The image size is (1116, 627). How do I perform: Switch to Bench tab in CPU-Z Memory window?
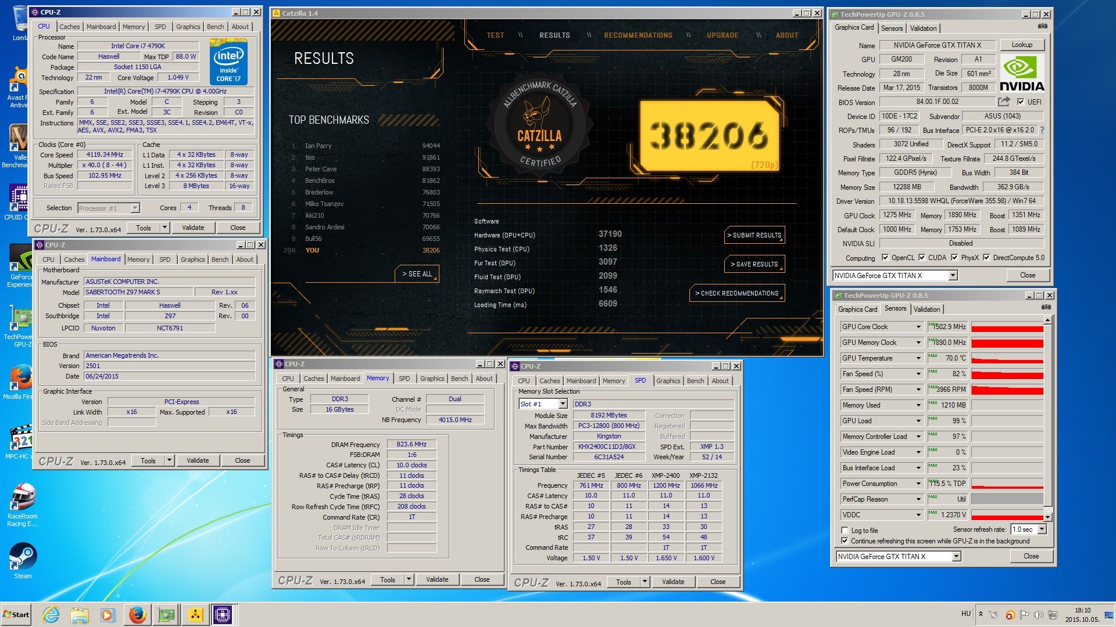click(x=459, y=379)
